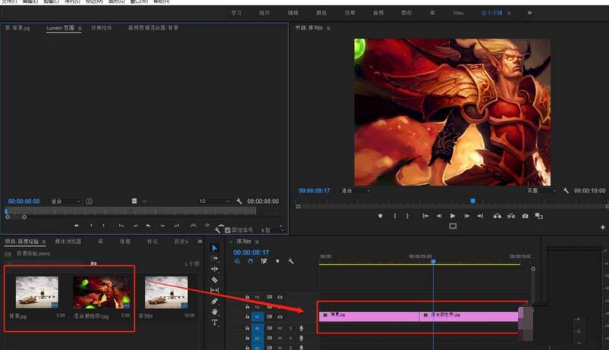Viewport: 609px width, 350px height.
Task: Switch to the Media Browser tab
Action: point(70,242)
